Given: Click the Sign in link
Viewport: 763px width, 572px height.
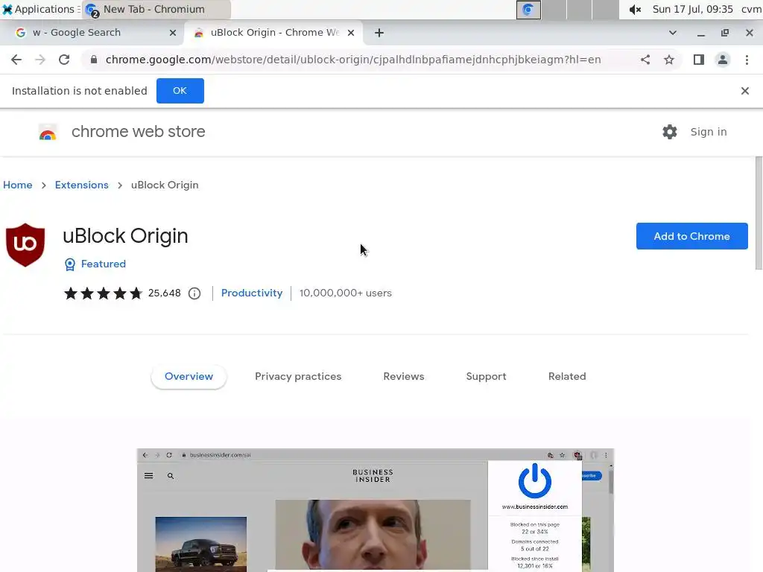Looking at the screenshot, I should click(x=709, y=132).
